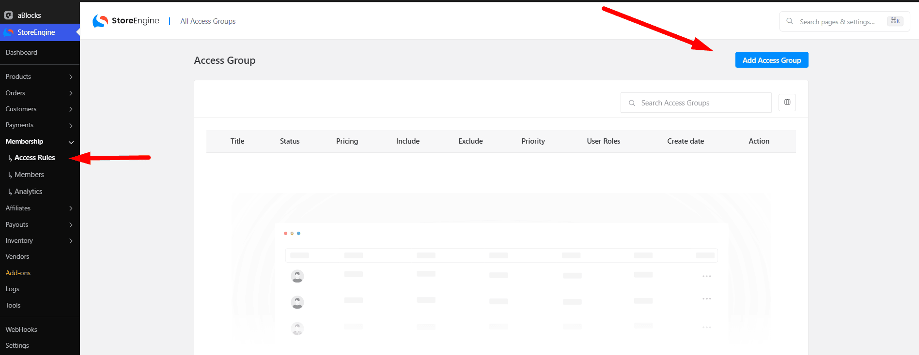919x355 pixels.
Task: Click the aBlocks icon in sidebar
Action: (x=8, y=15)
